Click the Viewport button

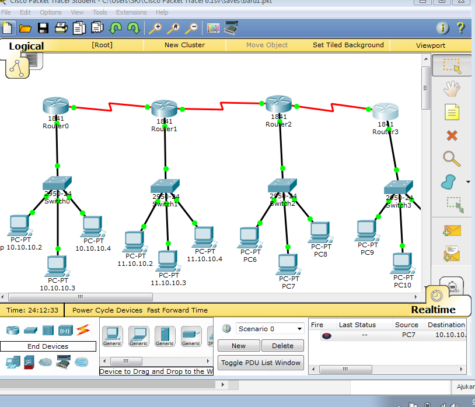point(431,45)
